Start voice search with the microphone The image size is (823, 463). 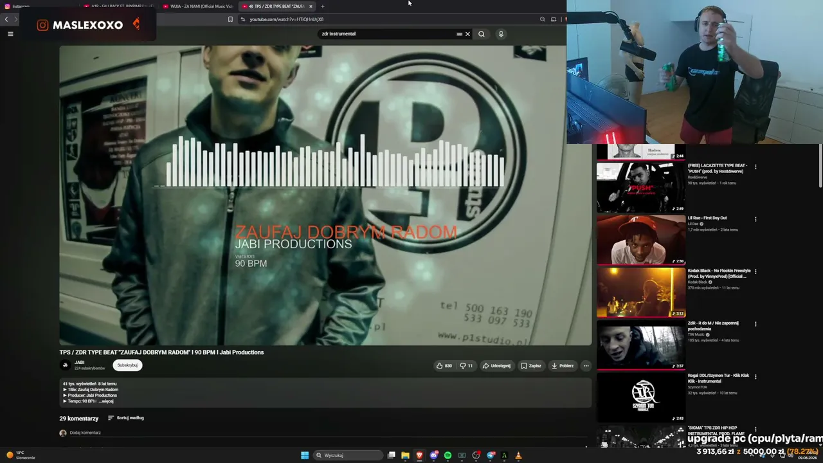pyautogui.click(x=501, y=34)
